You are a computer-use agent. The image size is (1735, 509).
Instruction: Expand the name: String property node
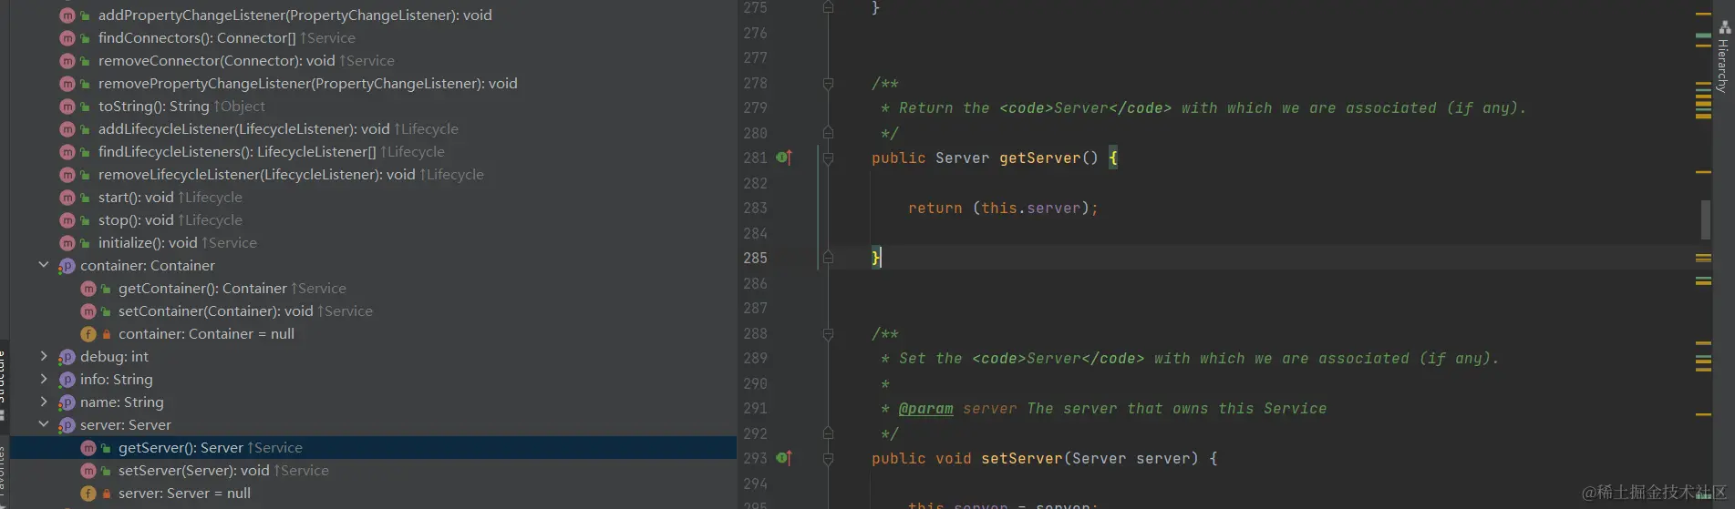(43, 402)
